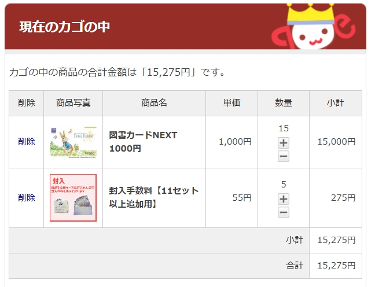Click the 合計 15,275円 total amount

(x=336, y=266)
